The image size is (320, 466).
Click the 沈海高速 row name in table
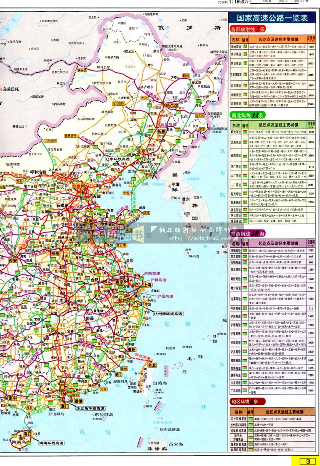[236, 142]
